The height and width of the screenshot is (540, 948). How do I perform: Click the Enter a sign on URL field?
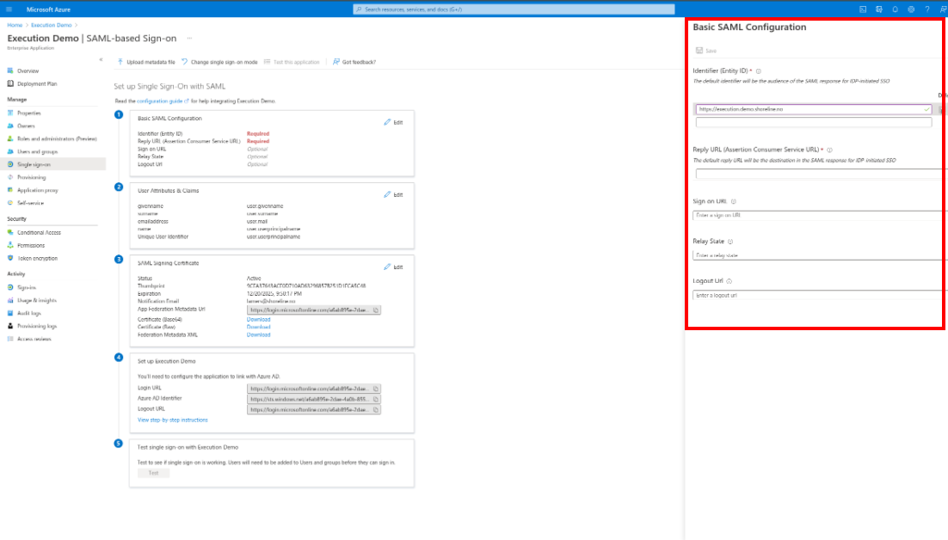click(x=820, y=215)
